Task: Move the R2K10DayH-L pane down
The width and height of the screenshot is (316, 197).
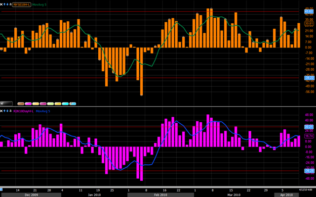Action: (7, 111)
